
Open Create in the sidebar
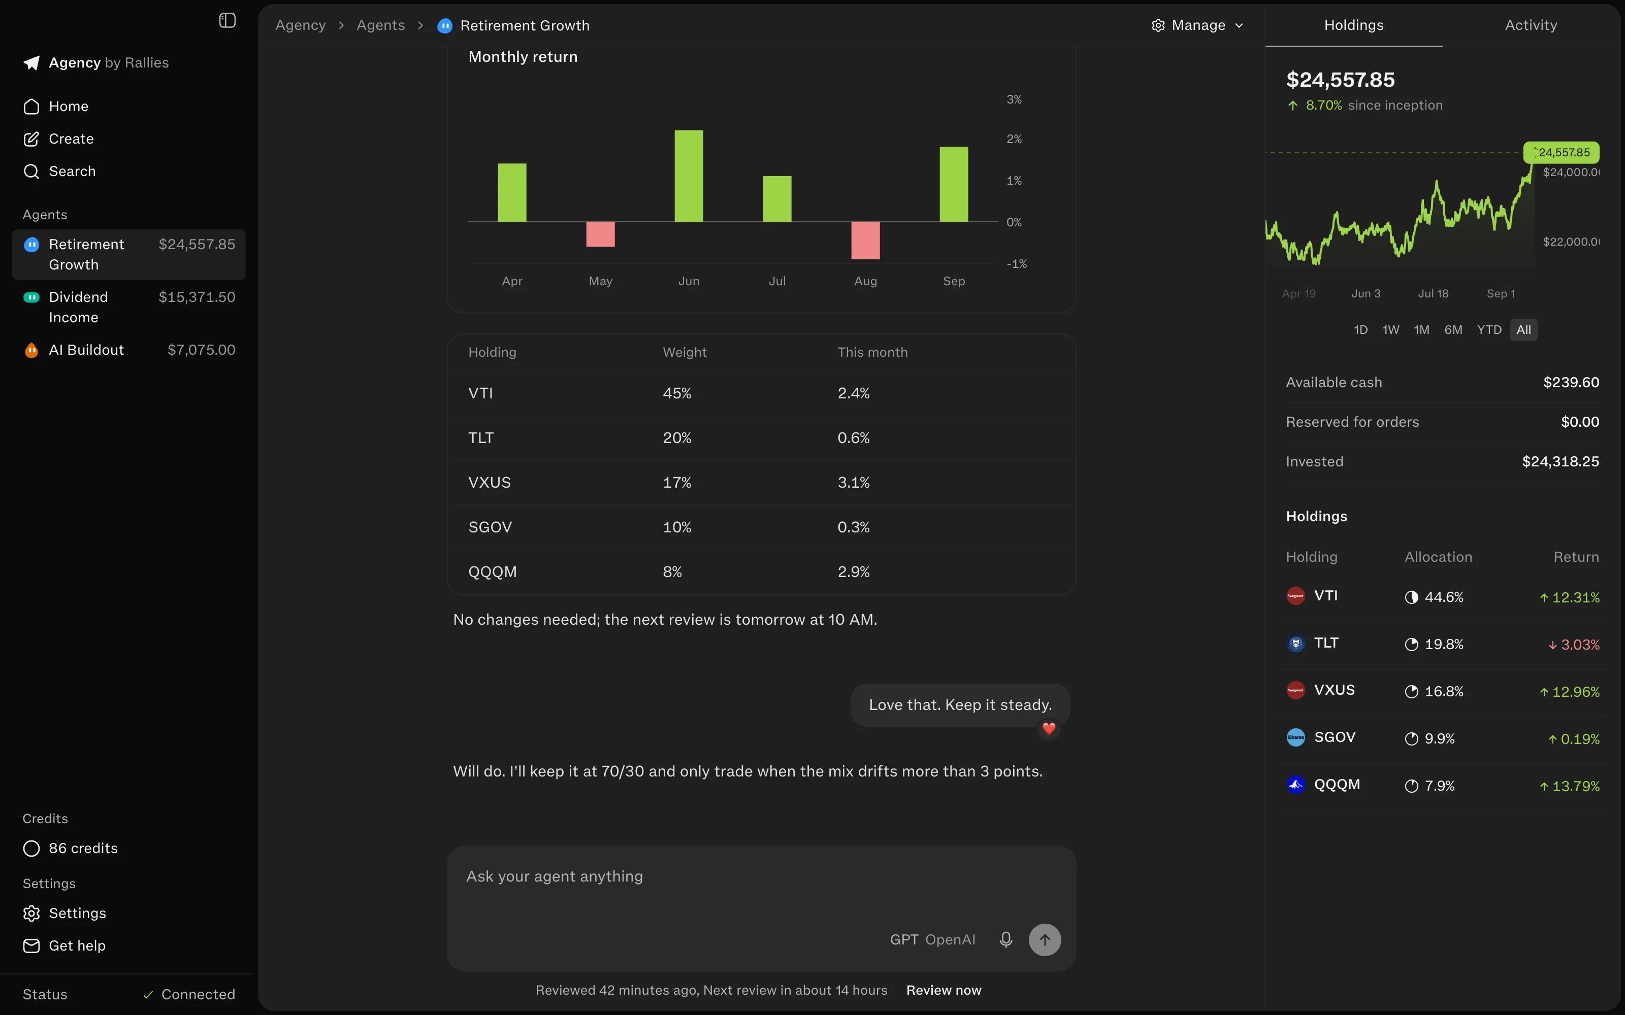[x=129, y=139]
